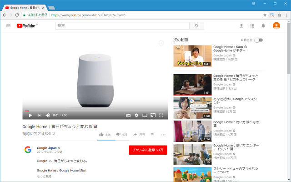This screenshot has width=291, height=182.
Task: Open the notifications bell
Action: [x=263, y=25]
